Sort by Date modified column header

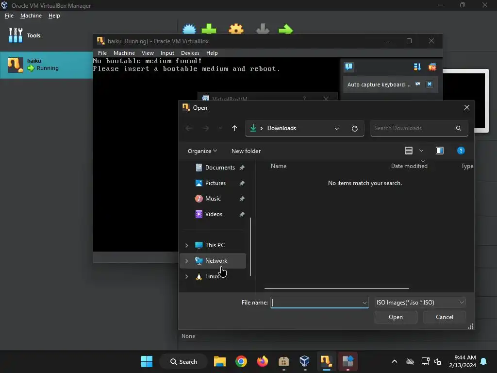(x=409, y=166)
